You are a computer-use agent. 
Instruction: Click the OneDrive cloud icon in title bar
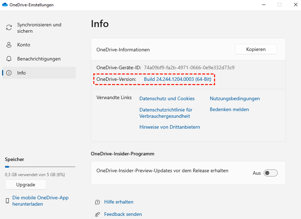(5, 5)
